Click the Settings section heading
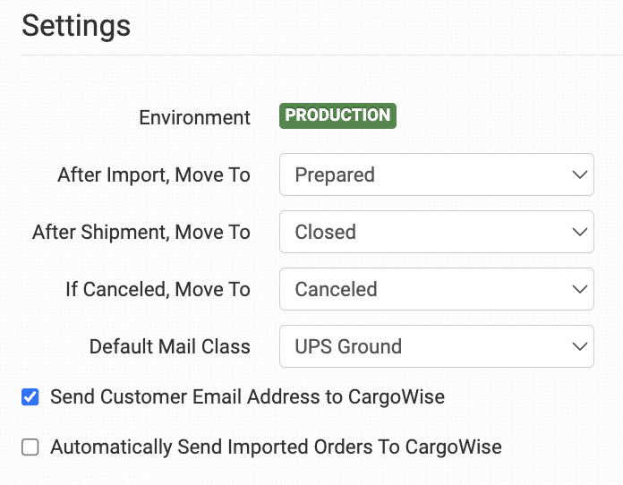This screenshot has height=485, width=623. tap(76, 26)
